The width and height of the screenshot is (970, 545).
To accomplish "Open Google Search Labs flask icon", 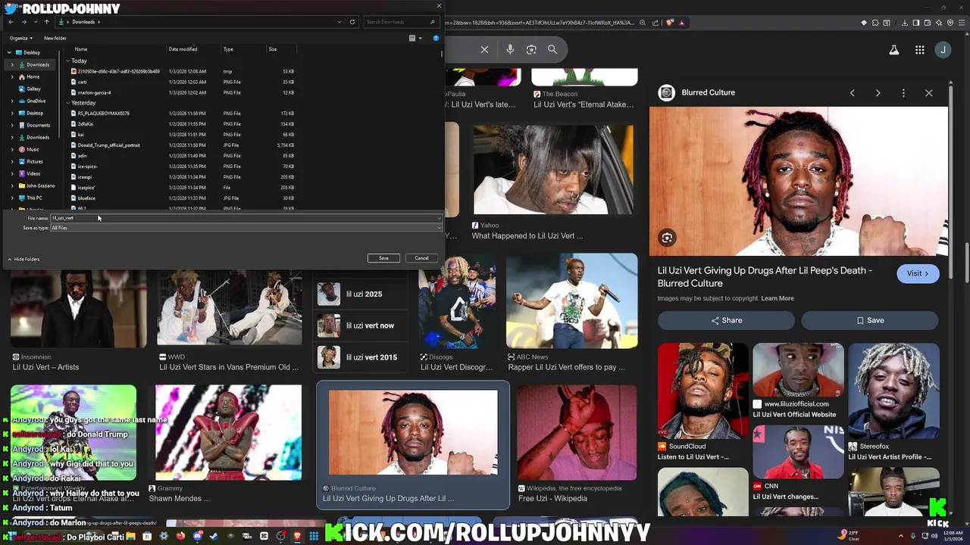I will 894,50.
